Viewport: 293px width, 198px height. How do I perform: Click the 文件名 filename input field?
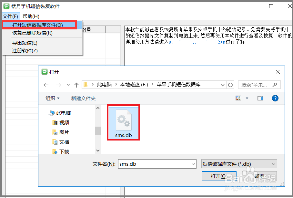click(157, 164)
